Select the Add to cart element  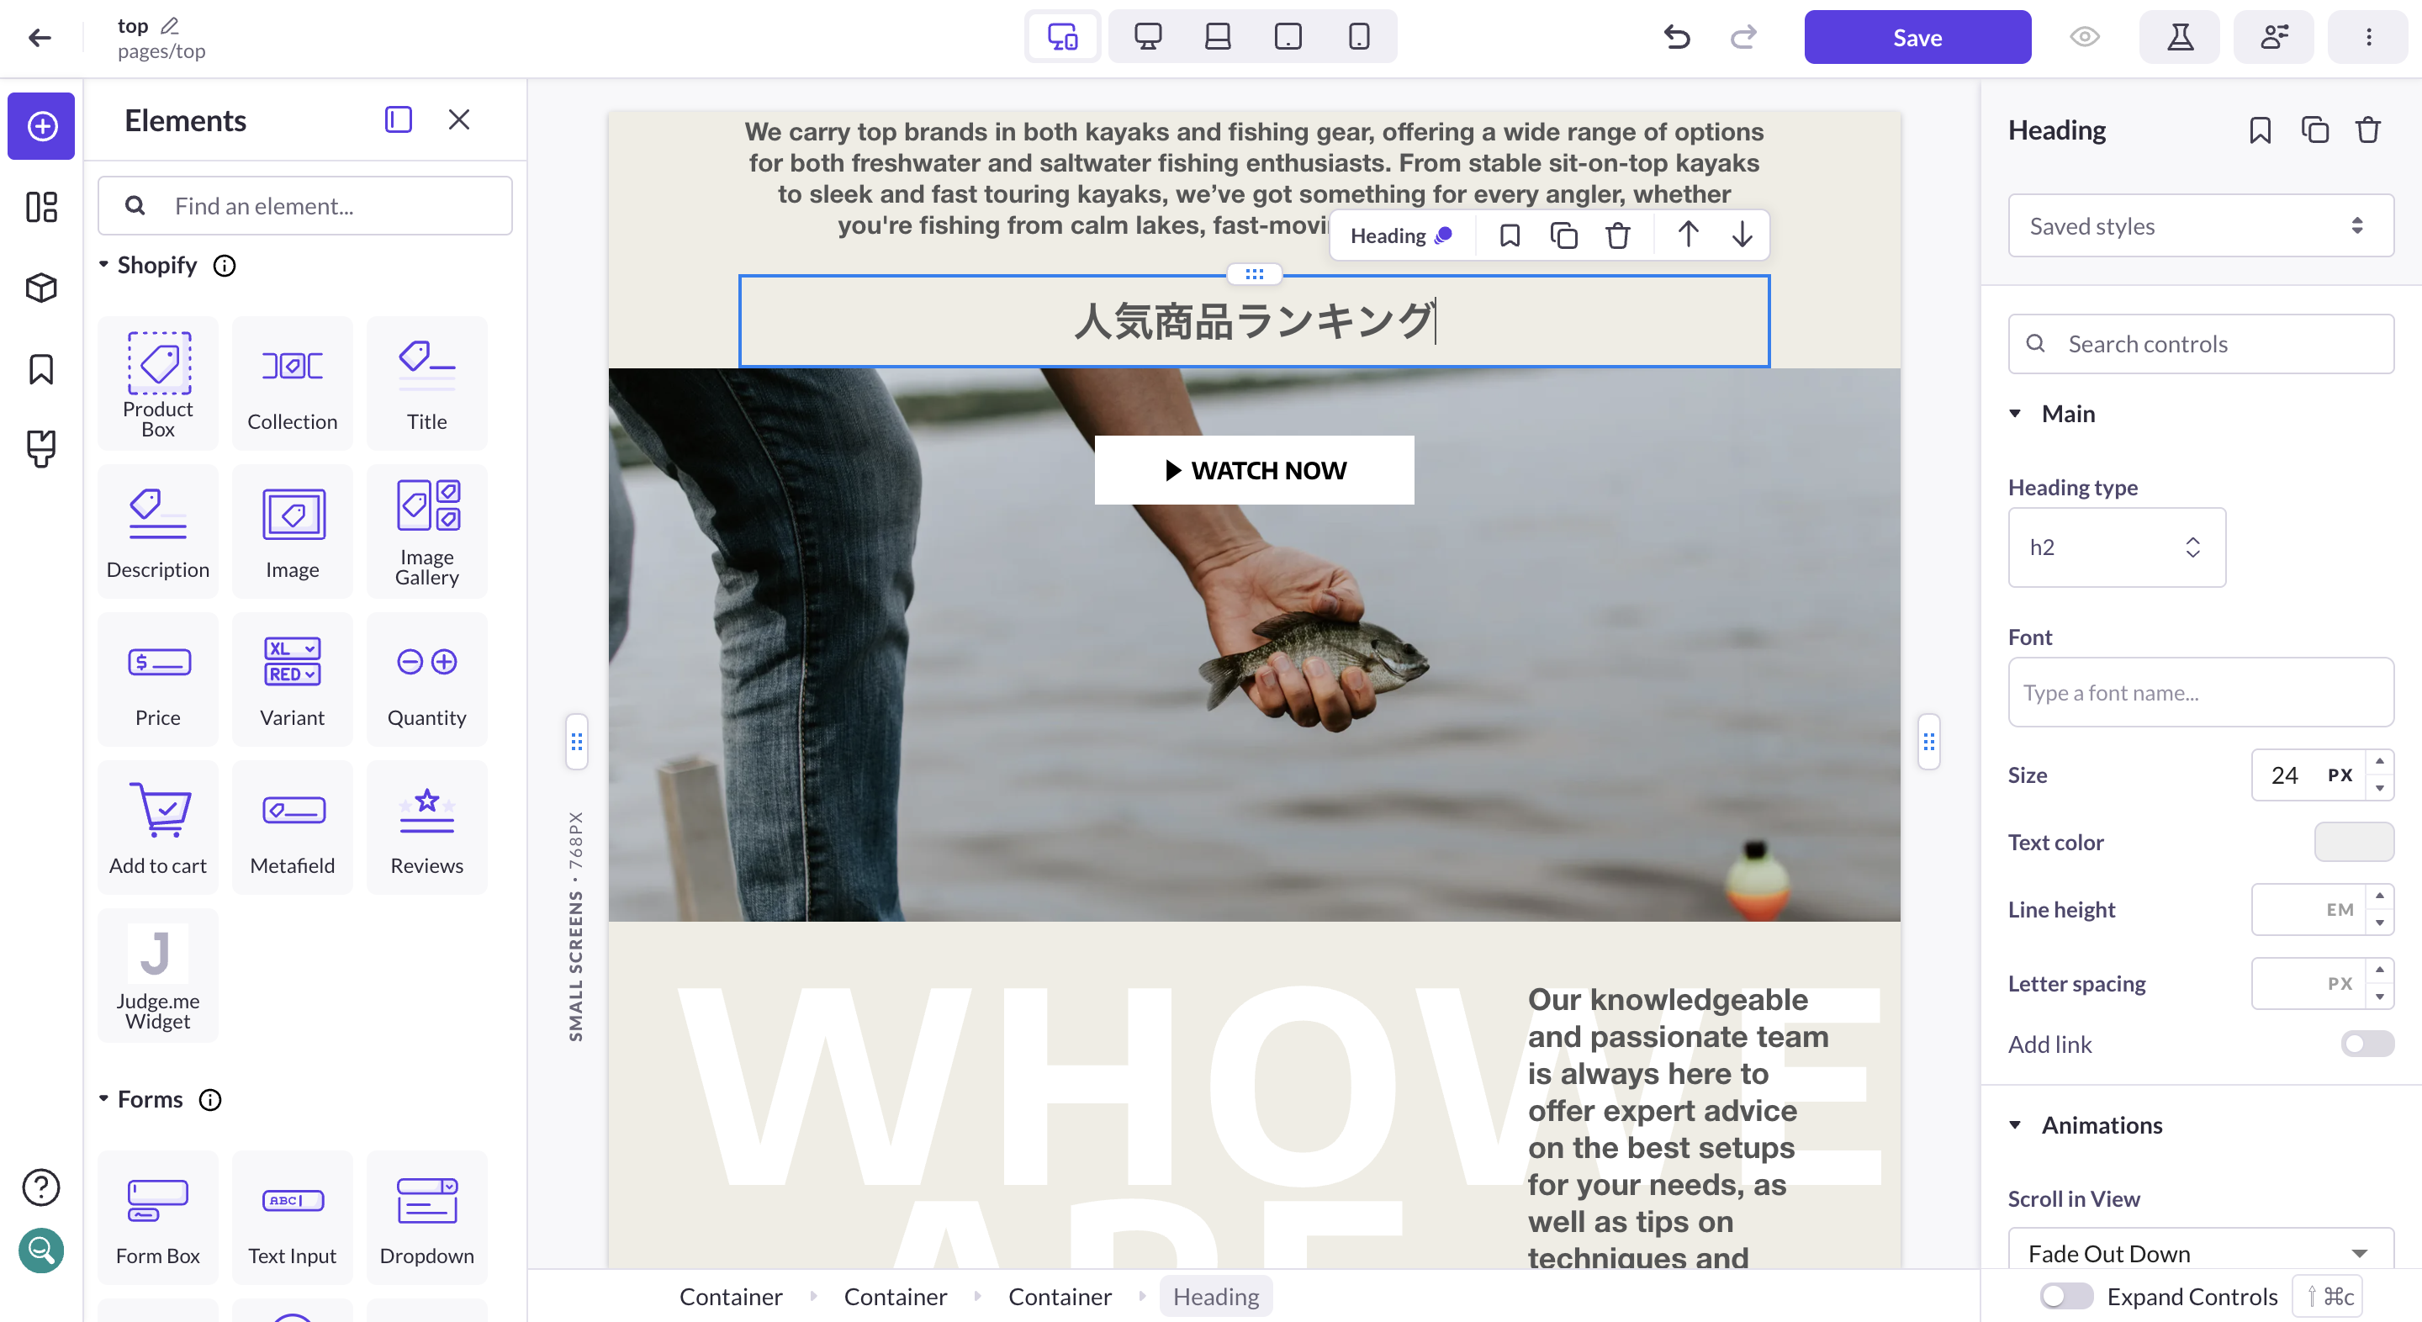pyautogui.click(x=158, y=828)
